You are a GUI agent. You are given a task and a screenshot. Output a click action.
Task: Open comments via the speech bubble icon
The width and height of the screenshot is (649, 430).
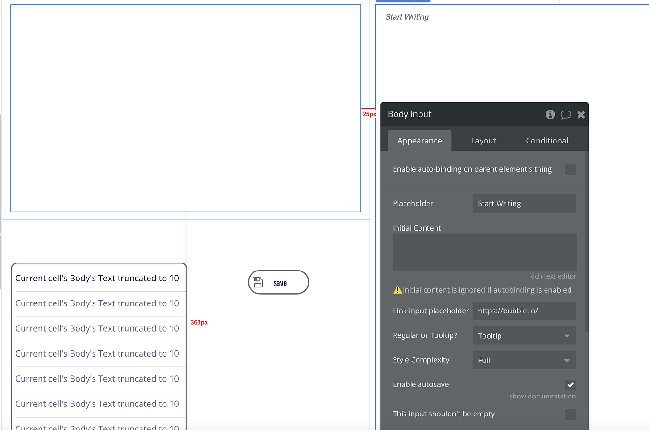tap(566, 114)
